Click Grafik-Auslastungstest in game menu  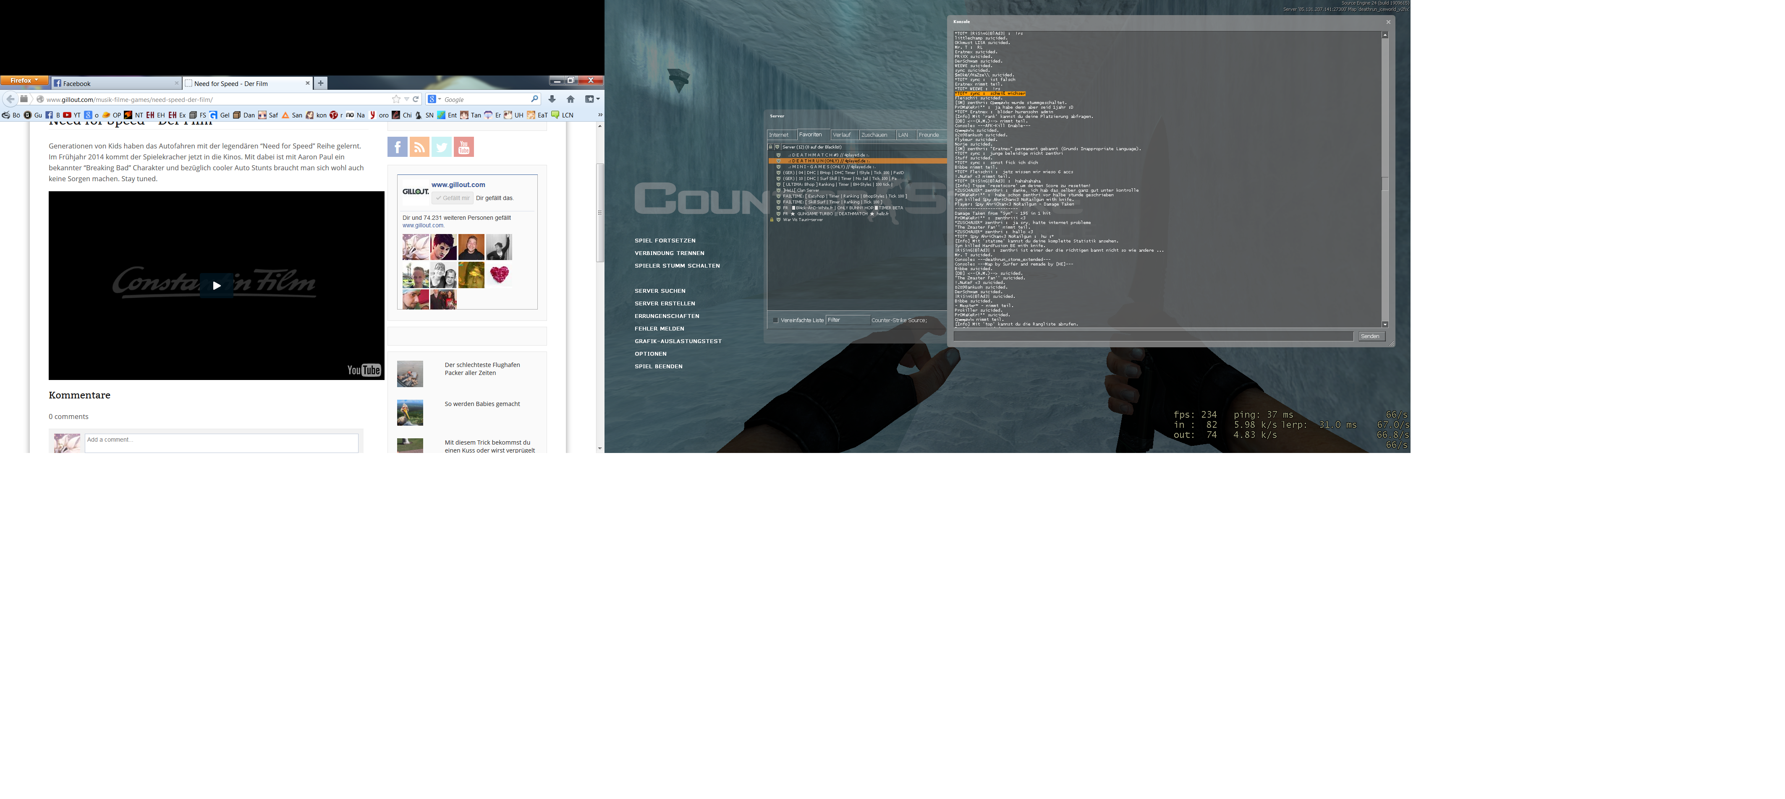pos(678,341)
